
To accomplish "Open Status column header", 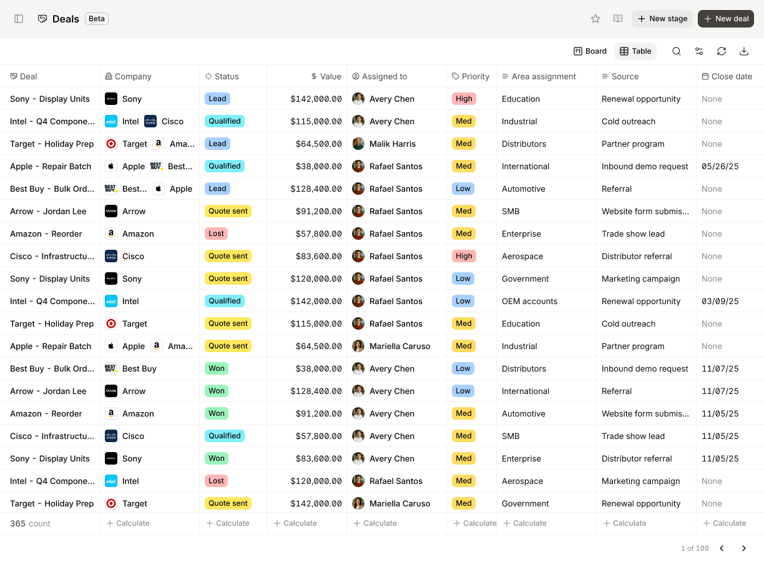I will (x=233, y=76).
